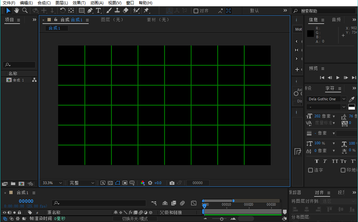The height and width of the screenshot is (222, 358).
Task: Select the 合成 1 item in Project panel
Action: [19, 80]
